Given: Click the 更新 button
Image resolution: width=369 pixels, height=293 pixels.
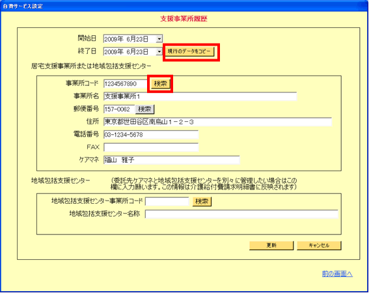Looking at the screenshot, I should (271, 245).
